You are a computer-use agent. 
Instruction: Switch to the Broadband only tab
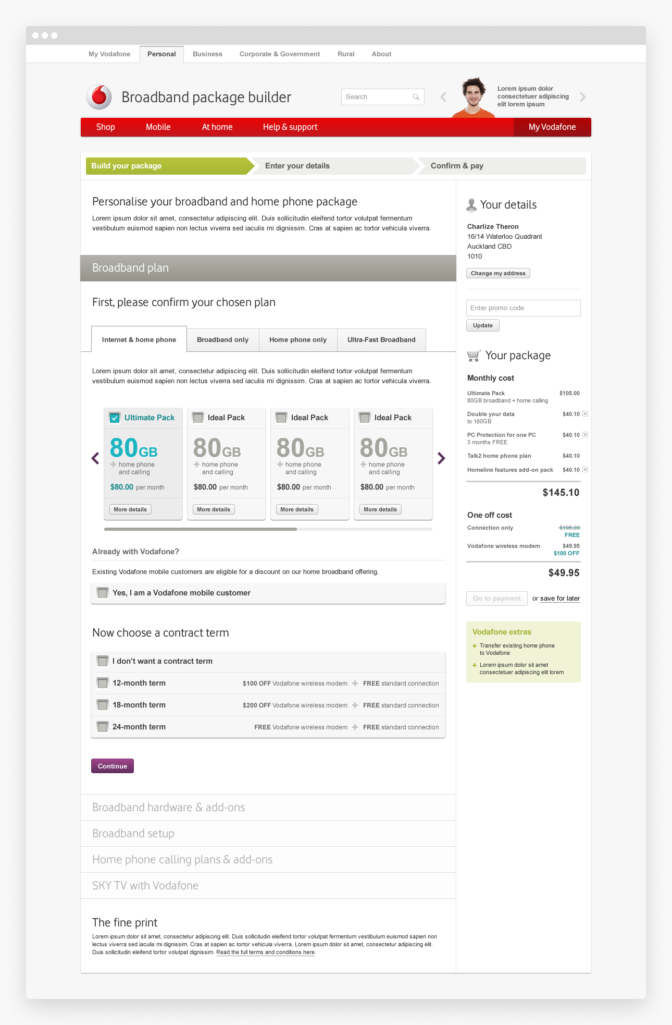[222, 340]
